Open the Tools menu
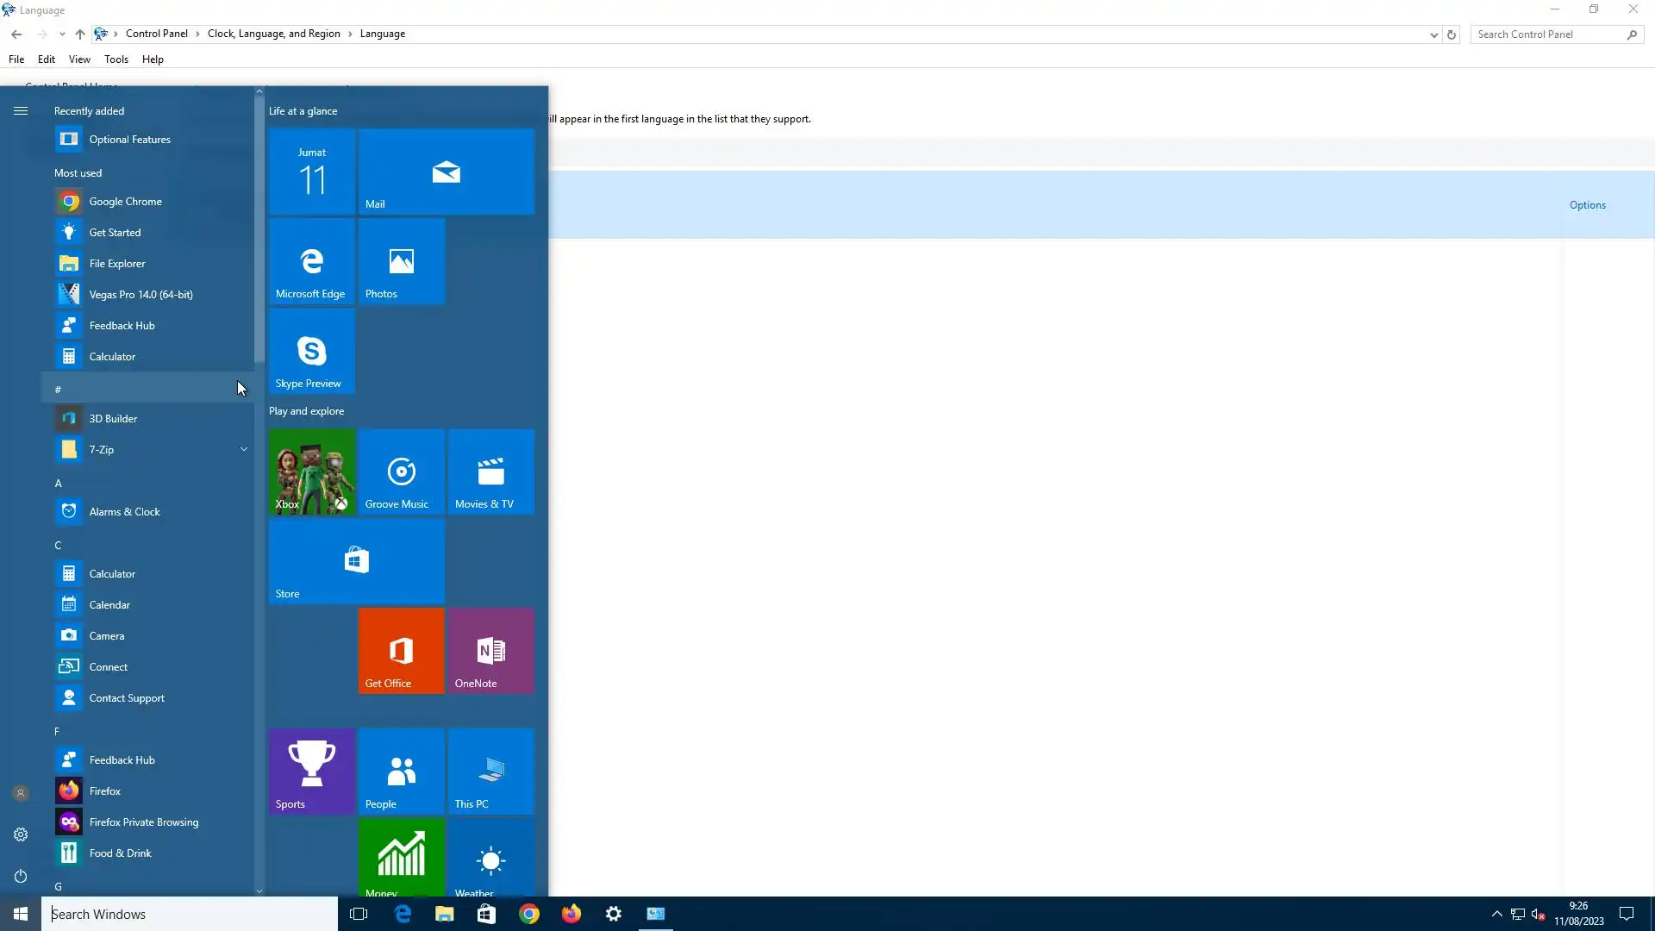 [x=116, y=59]
